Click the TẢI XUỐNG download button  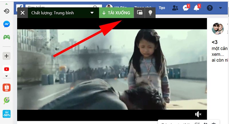(117, 13)
